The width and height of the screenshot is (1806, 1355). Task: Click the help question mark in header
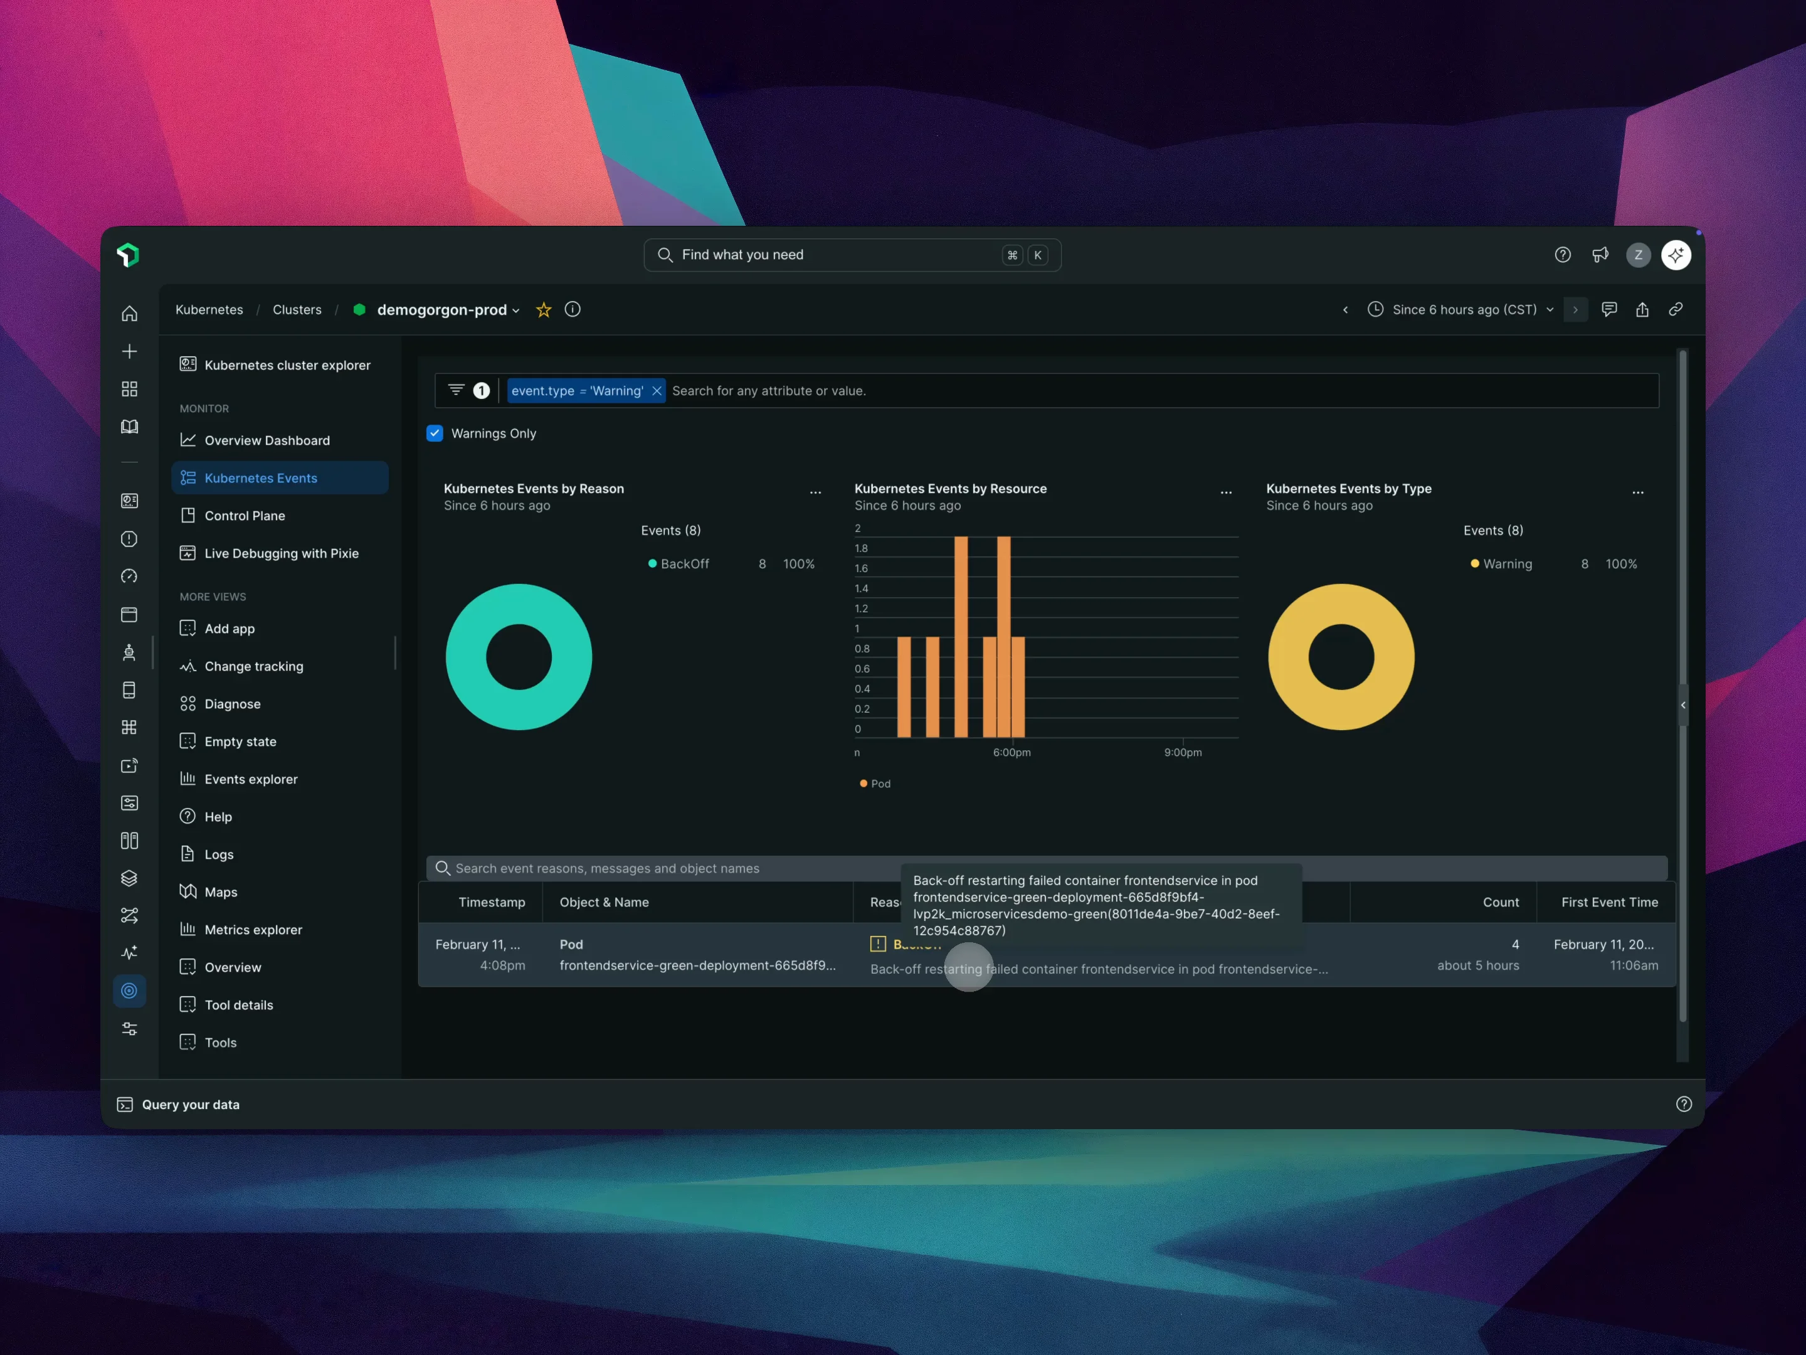pos(1562,255)
